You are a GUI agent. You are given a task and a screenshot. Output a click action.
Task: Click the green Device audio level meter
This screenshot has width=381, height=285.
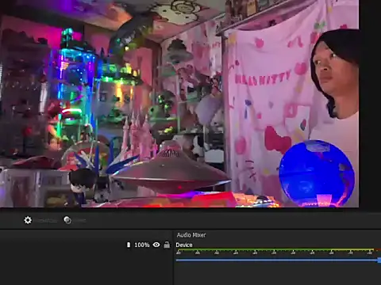pyautogui.click(x=279, y=249)
